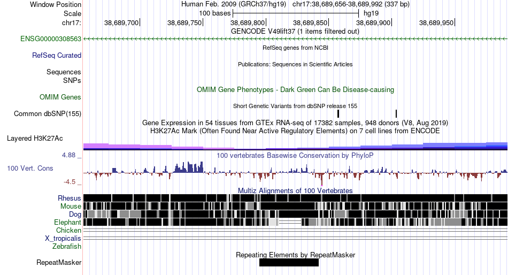This screenshot has width=508, height=275.
Task: Click the Repeating Elements by RepeatMasker title
Action: coord(296,255)
